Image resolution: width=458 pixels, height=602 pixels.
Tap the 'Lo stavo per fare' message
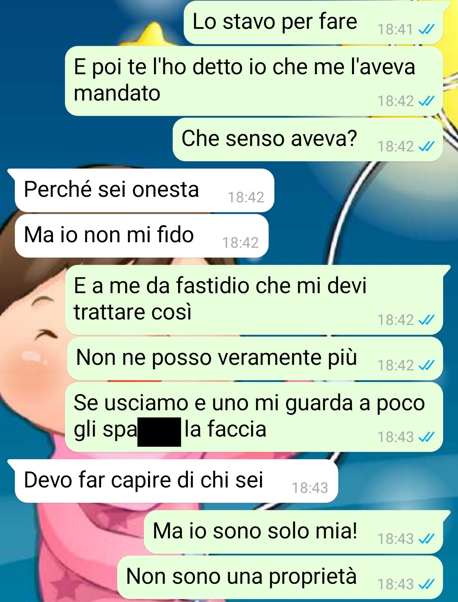tap(314, 22)
